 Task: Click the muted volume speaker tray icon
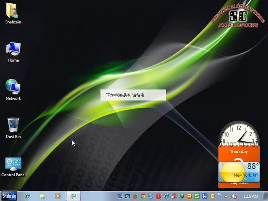pos(234,196)
